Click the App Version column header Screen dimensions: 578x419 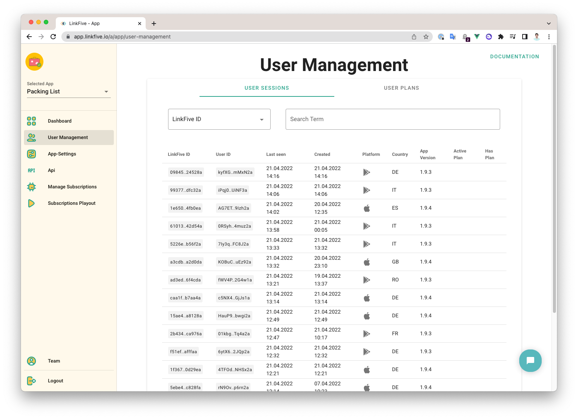point(428,154)
